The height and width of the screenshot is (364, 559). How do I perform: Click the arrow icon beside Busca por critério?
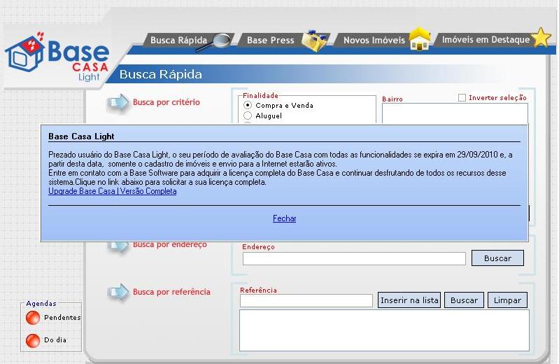pos(118,103)
